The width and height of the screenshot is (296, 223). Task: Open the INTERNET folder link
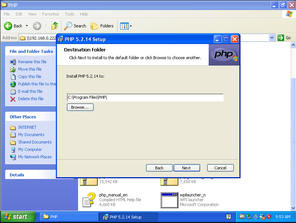(x=27, y=127)
